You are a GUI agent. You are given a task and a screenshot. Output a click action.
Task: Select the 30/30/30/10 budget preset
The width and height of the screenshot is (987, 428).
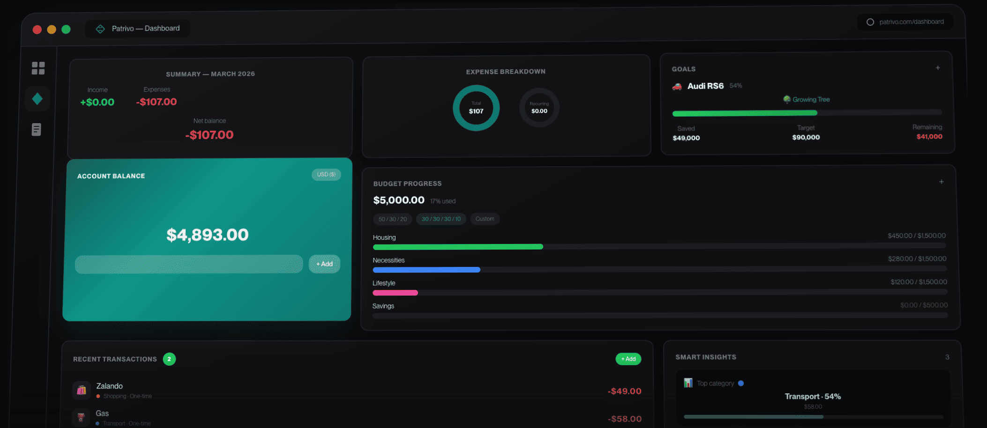coord(441,219)
